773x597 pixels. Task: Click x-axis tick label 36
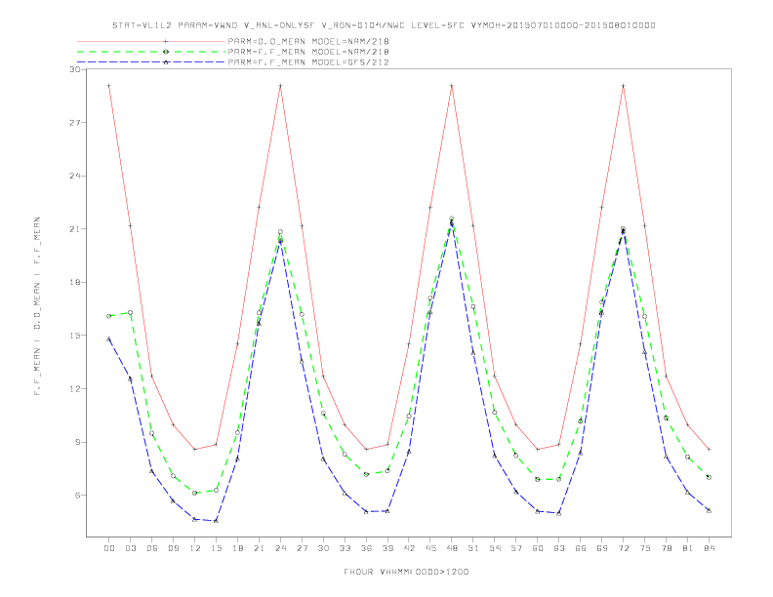[x=366, y=548]
